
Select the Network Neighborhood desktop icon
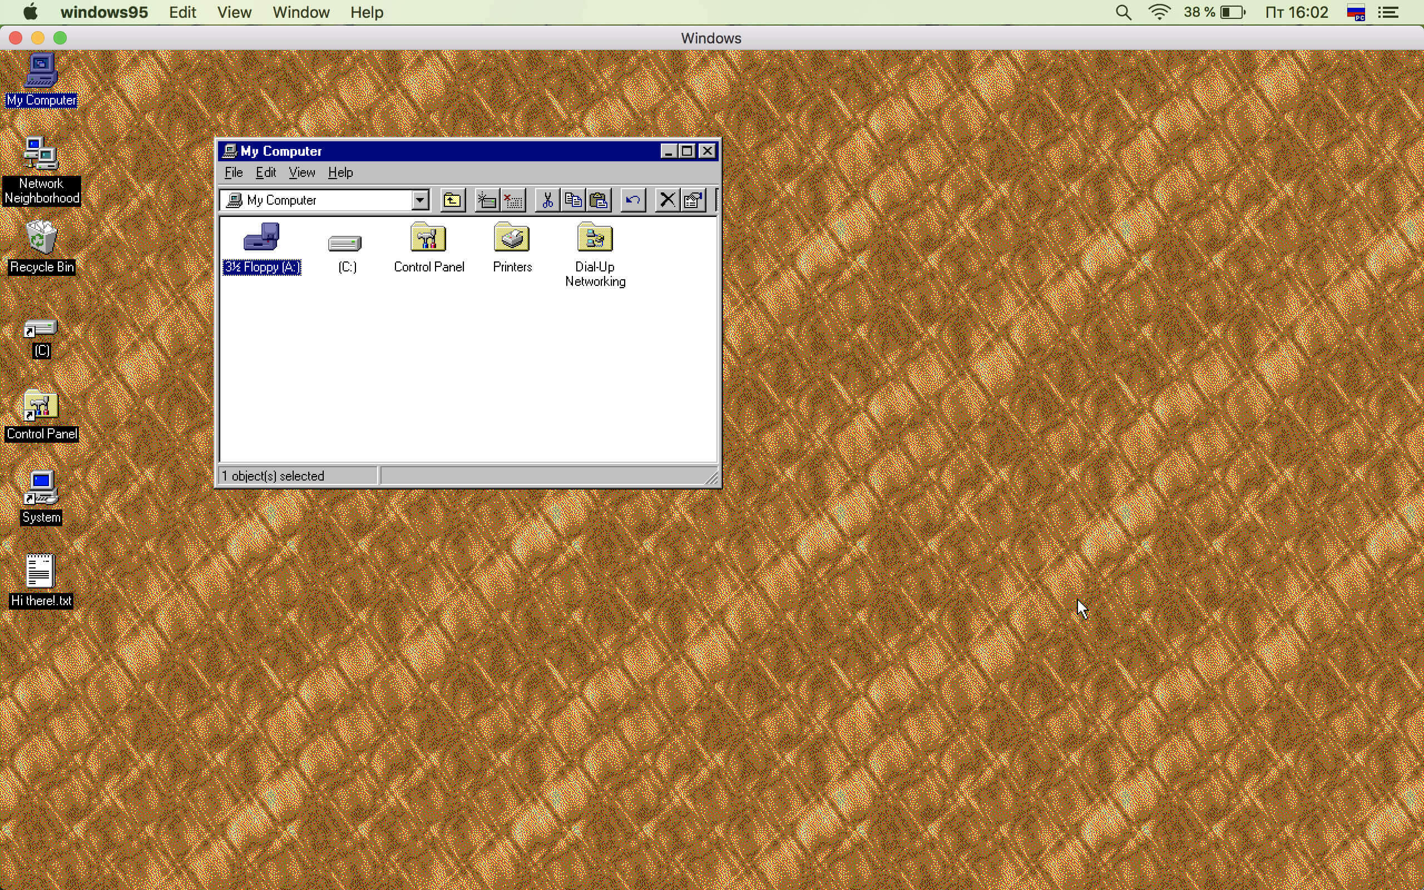(x=41, y=171)
